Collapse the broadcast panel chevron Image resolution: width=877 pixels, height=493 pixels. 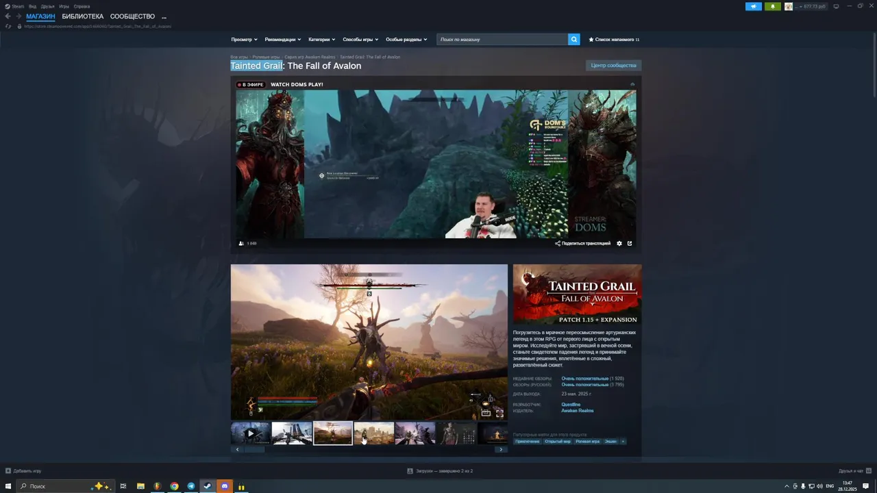632,84
